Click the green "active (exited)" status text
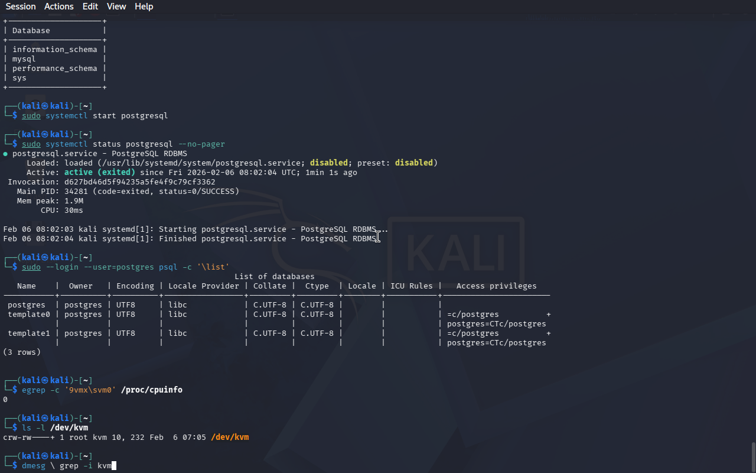The height and width of the screenshot is (473, 756). 99,173
